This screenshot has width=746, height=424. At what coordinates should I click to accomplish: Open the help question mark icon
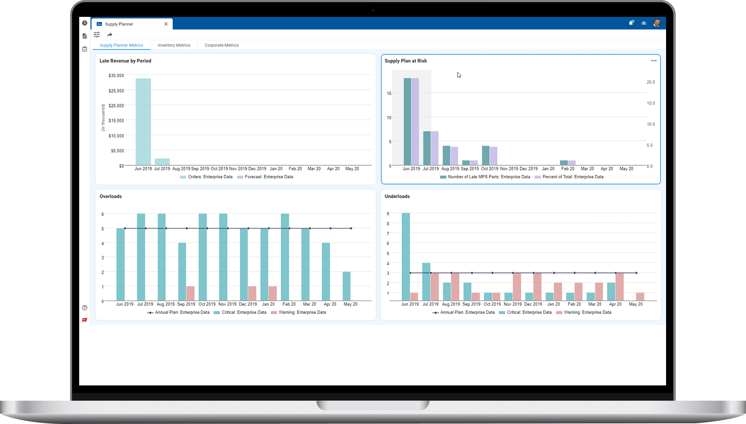85,308
